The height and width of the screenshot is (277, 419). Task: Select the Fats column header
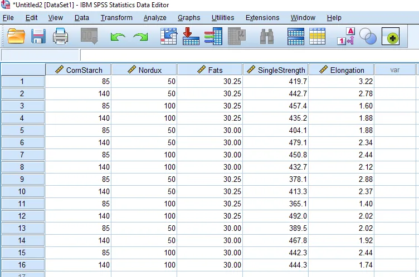coord(209,70)
